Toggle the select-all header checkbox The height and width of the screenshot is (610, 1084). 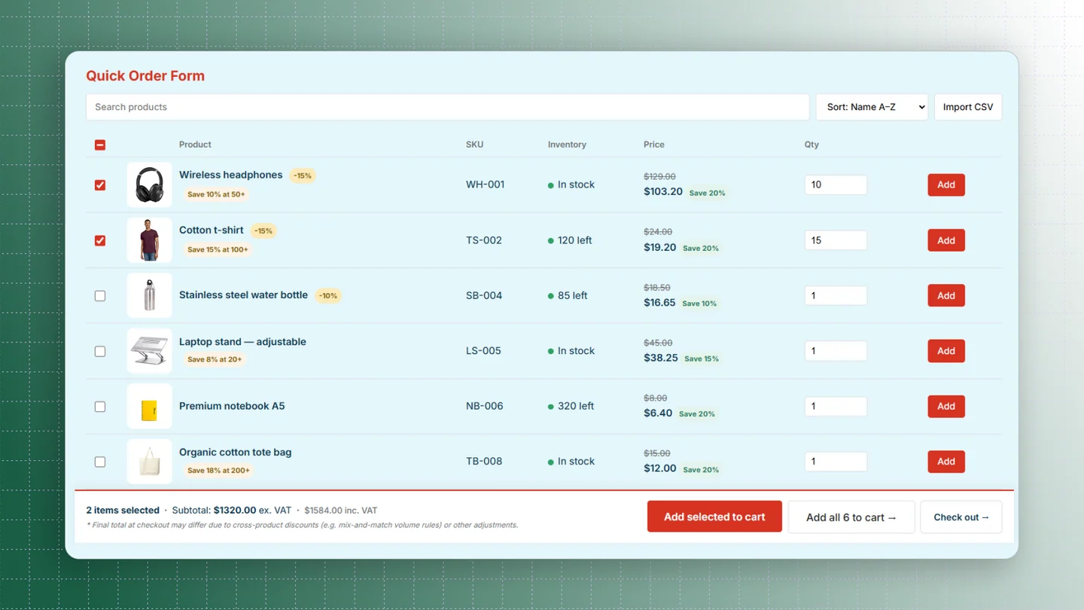(x=100, y=145)
